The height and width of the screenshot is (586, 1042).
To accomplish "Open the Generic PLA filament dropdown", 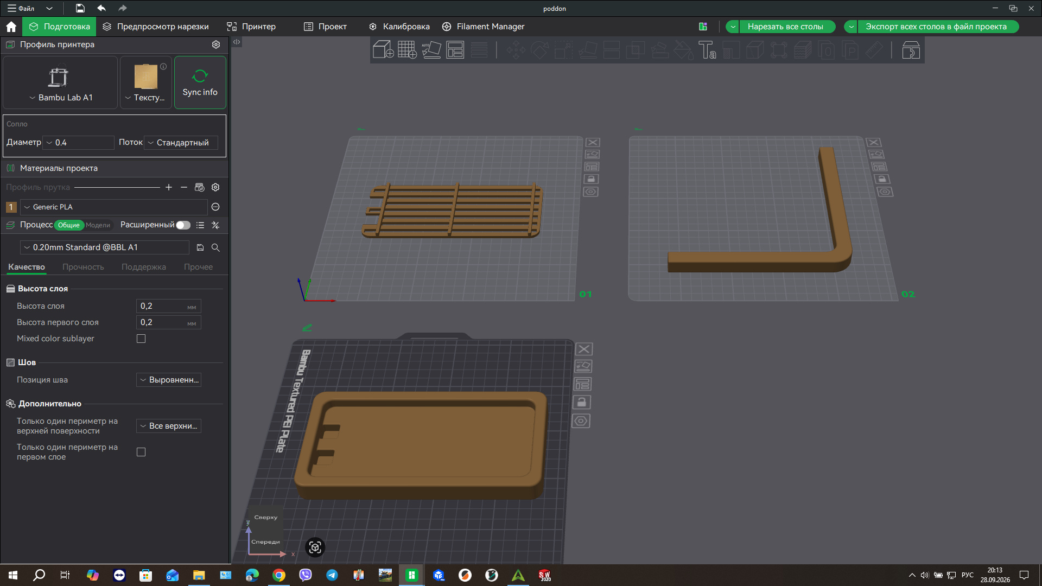I will 113,207.
